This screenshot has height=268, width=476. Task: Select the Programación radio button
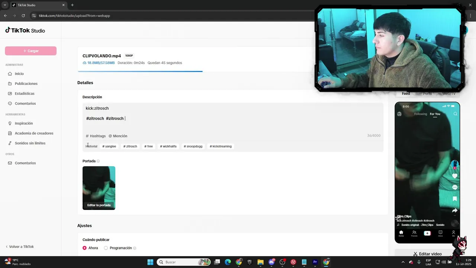click(106, 248)
